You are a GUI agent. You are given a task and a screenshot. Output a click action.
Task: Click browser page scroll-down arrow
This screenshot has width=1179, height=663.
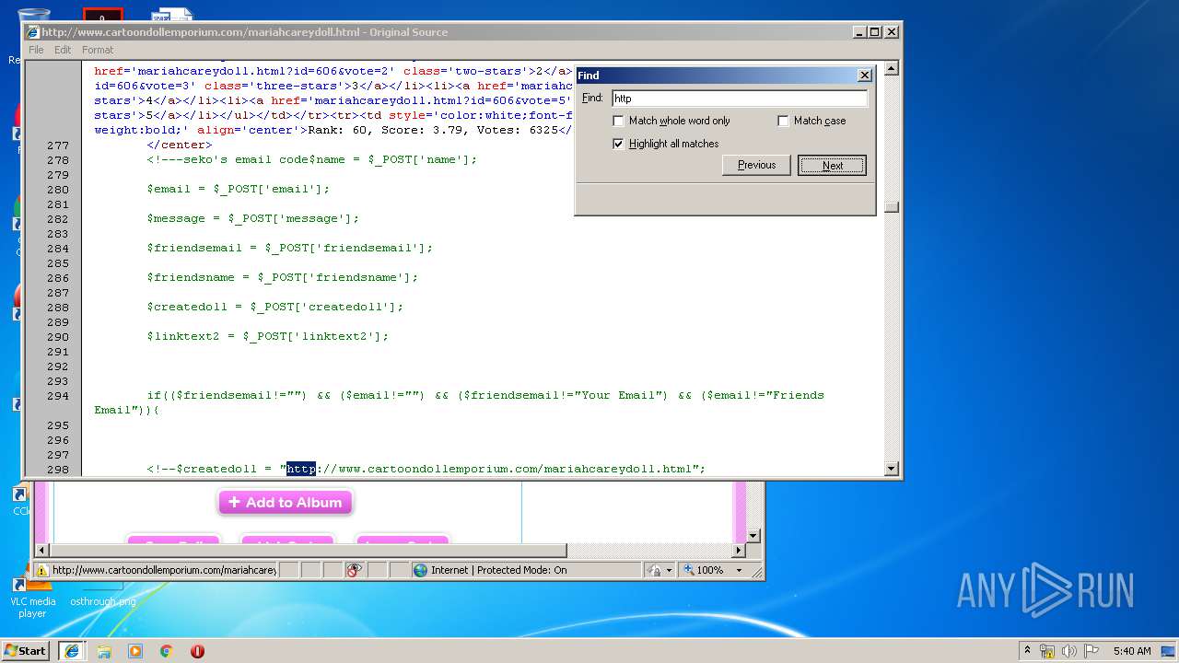pyautogui.click(x=753, y=535)
